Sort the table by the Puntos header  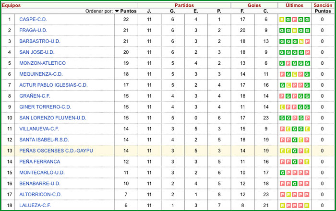tap(128, 11)
